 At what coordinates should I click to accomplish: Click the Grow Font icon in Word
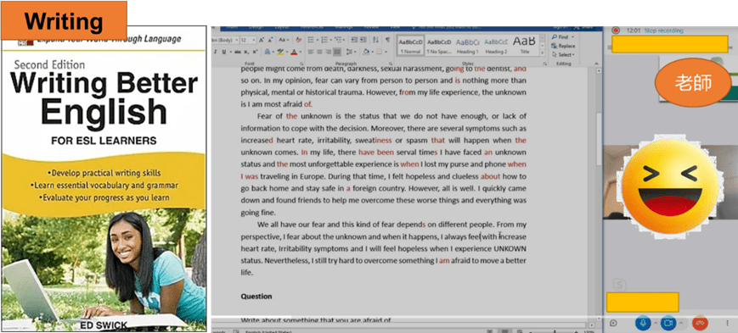[262, 40]
